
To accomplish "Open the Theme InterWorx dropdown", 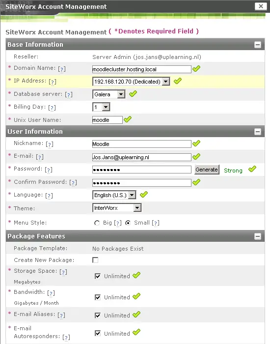I will coord(117,208).
